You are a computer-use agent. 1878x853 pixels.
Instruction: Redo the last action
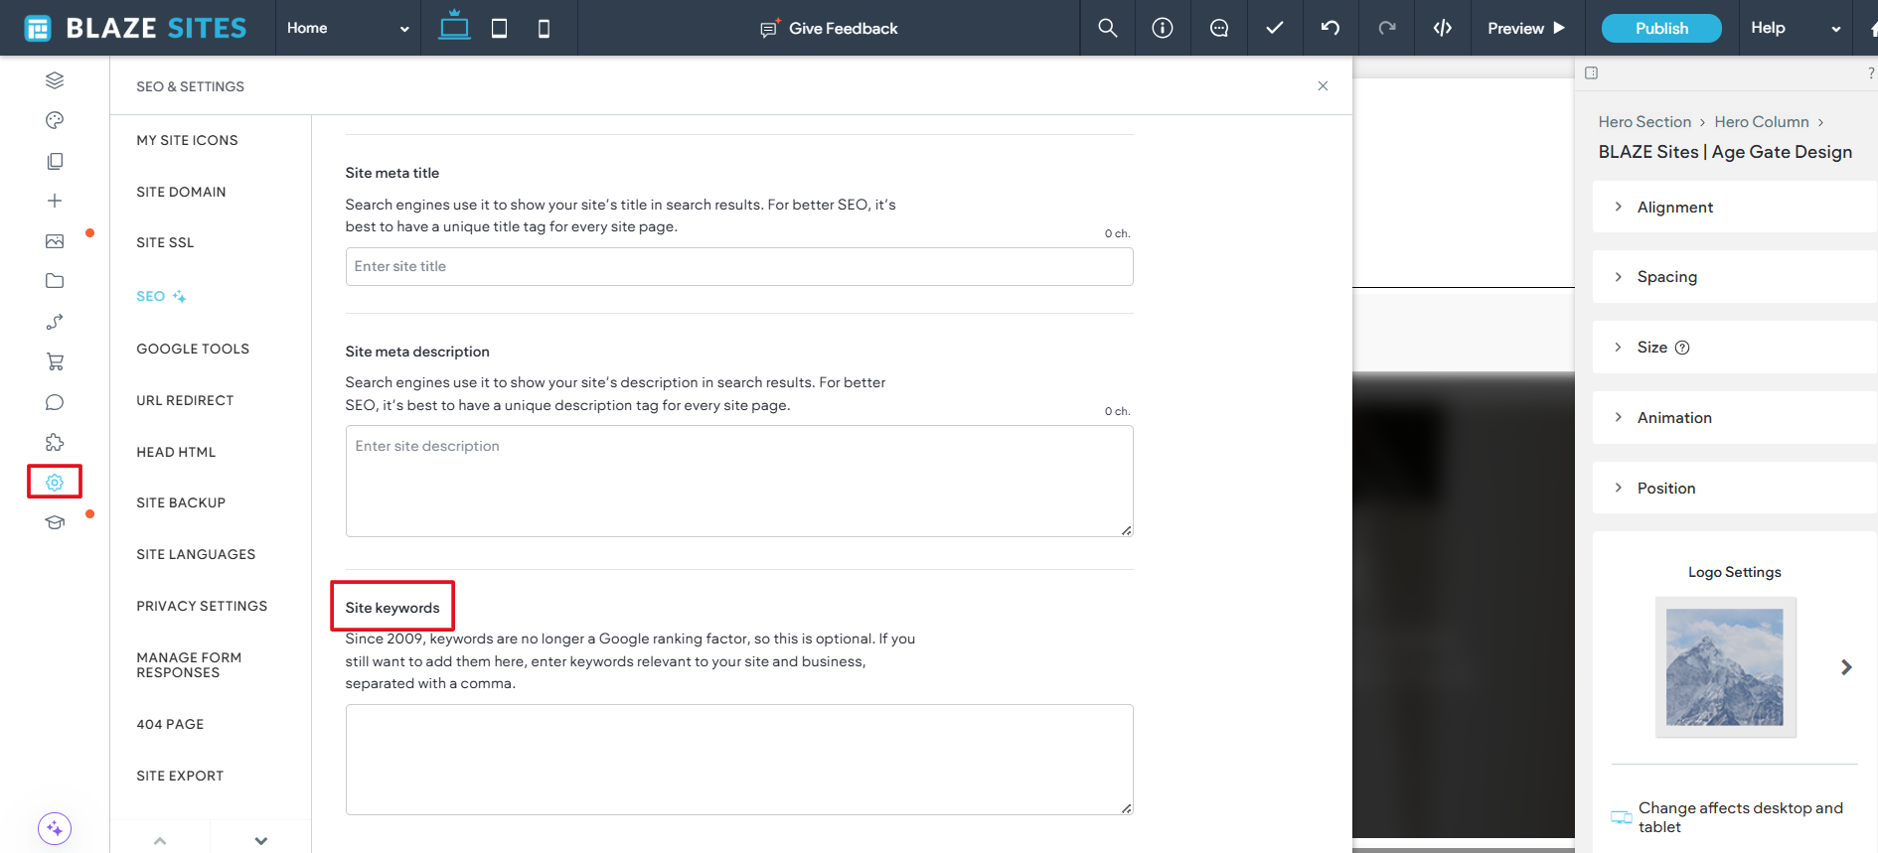(1387, 28)
